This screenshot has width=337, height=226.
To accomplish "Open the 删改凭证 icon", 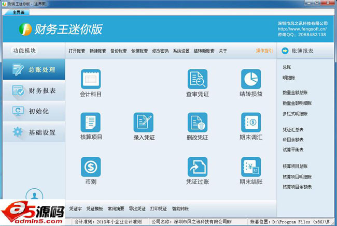I will coord(198,123).
